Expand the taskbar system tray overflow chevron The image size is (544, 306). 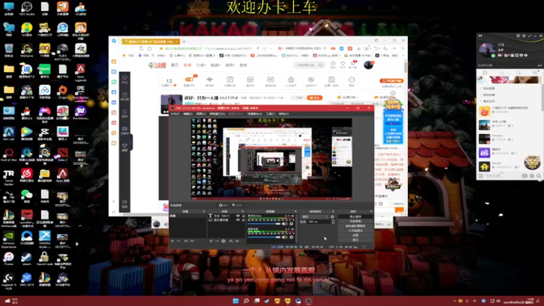point(454,301)
